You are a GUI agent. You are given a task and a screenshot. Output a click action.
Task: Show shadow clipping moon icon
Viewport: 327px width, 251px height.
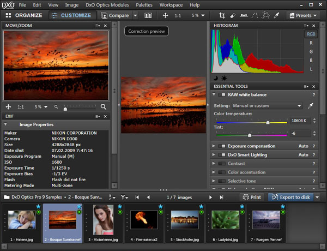pos(215,79)
